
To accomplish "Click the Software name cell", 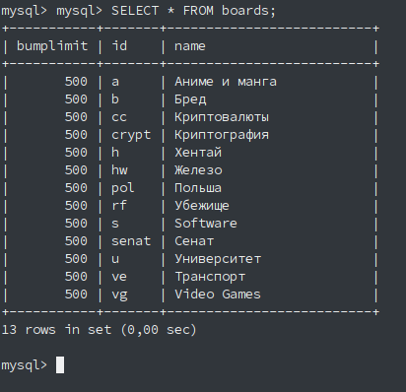I will [x=206, y=224].
